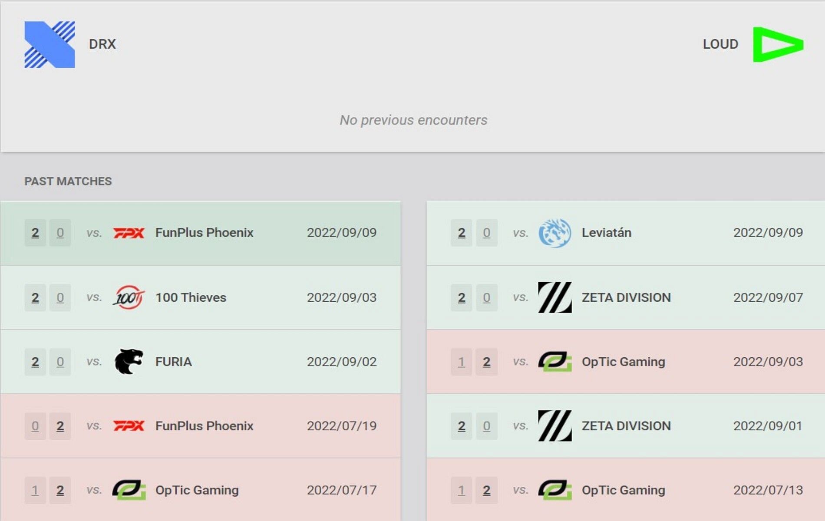This screenshot has width=825, height=521.
Task: Click the LOUD team logo
Action: tap(778, 44)
